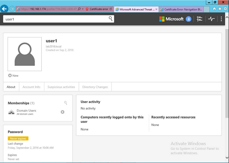Viewport: 229px width, 163px height.
Task: Click the user1 profile picture
Action: pyautogui.click(x=24, y=54)
